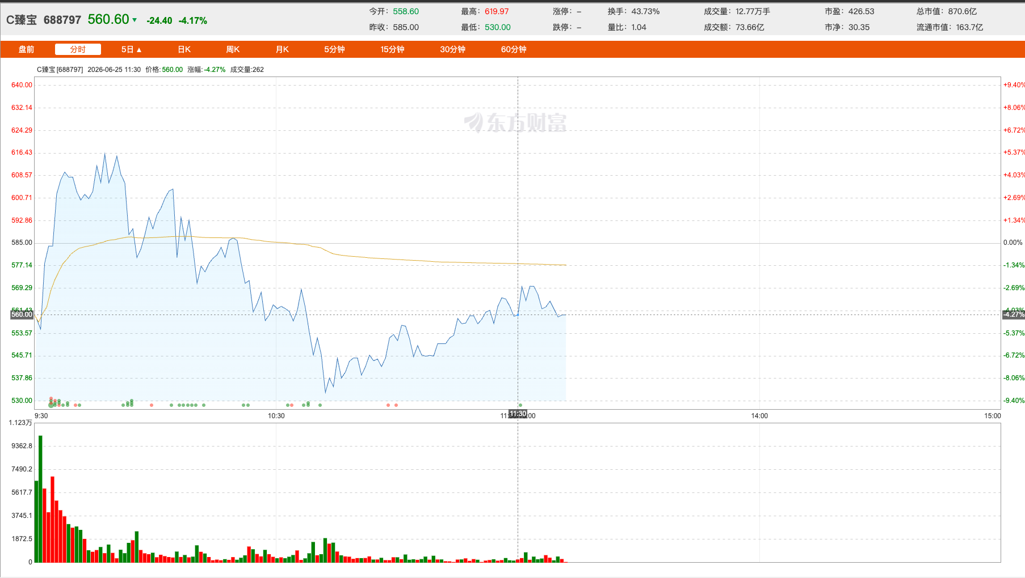Click the 涨停 label in header

tap(562, 11)
